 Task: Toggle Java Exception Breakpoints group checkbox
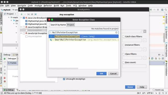[24, 27]
